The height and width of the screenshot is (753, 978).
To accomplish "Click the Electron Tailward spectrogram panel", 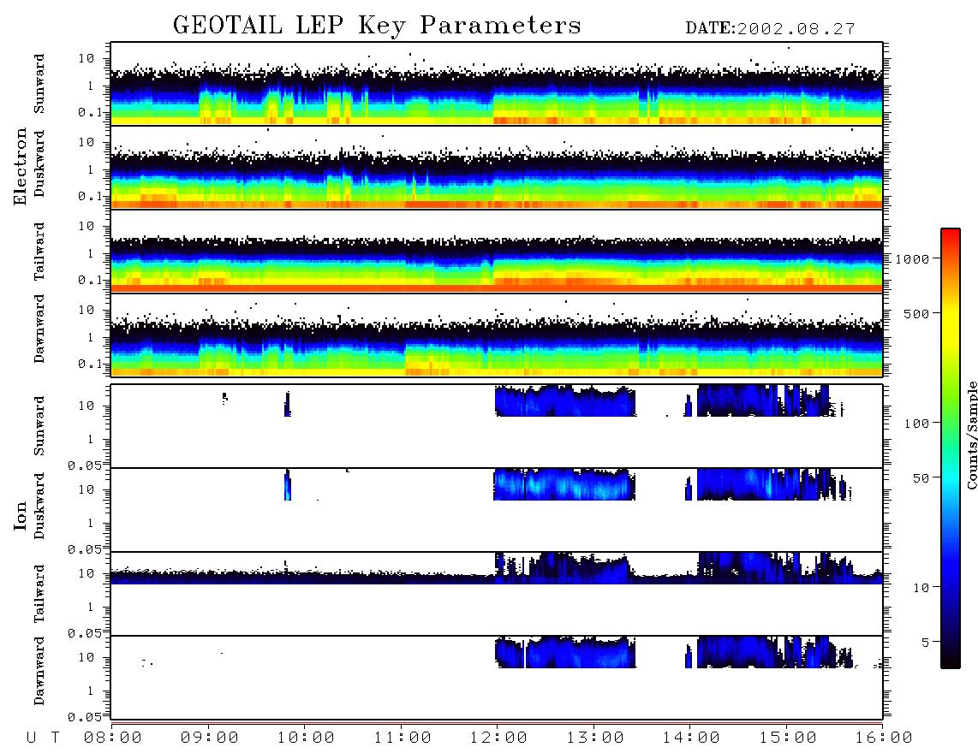I will pyautogui.click(x=497, y=252).
